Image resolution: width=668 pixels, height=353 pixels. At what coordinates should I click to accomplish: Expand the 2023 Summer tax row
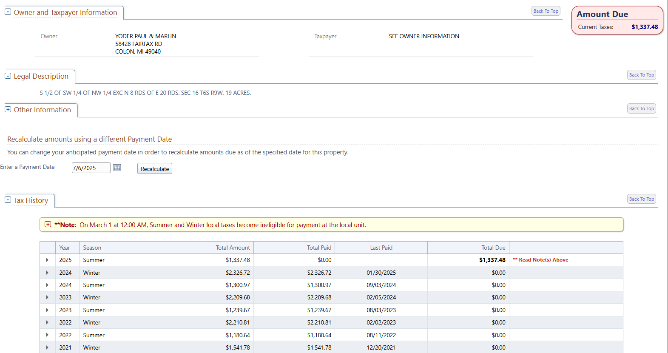click(x=47, y=310)
